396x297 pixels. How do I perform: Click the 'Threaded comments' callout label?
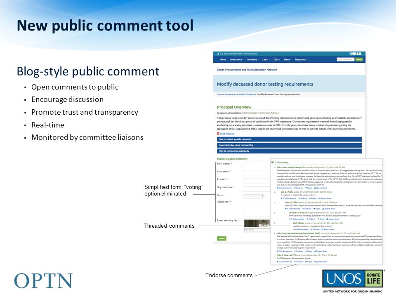[169, 226]
